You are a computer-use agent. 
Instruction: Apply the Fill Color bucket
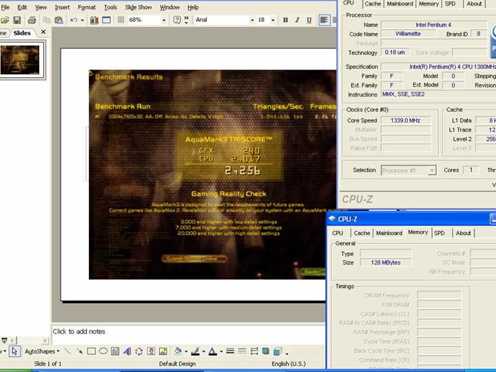178,351
